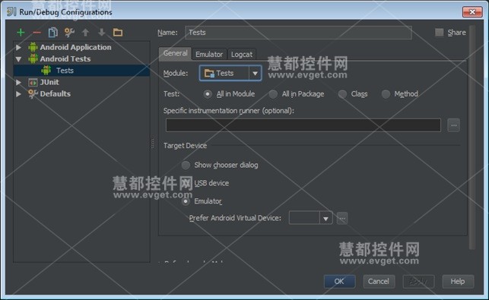Viewport: 489px width, 300px height.
Task: Click the Android Tests robot icon
Action: pyautogui.click(x=33, y=58)
